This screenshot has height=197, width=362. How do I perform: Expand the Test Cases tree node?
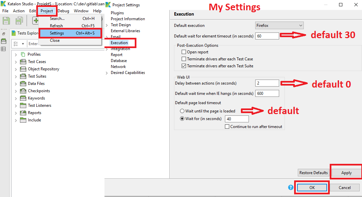16,62
